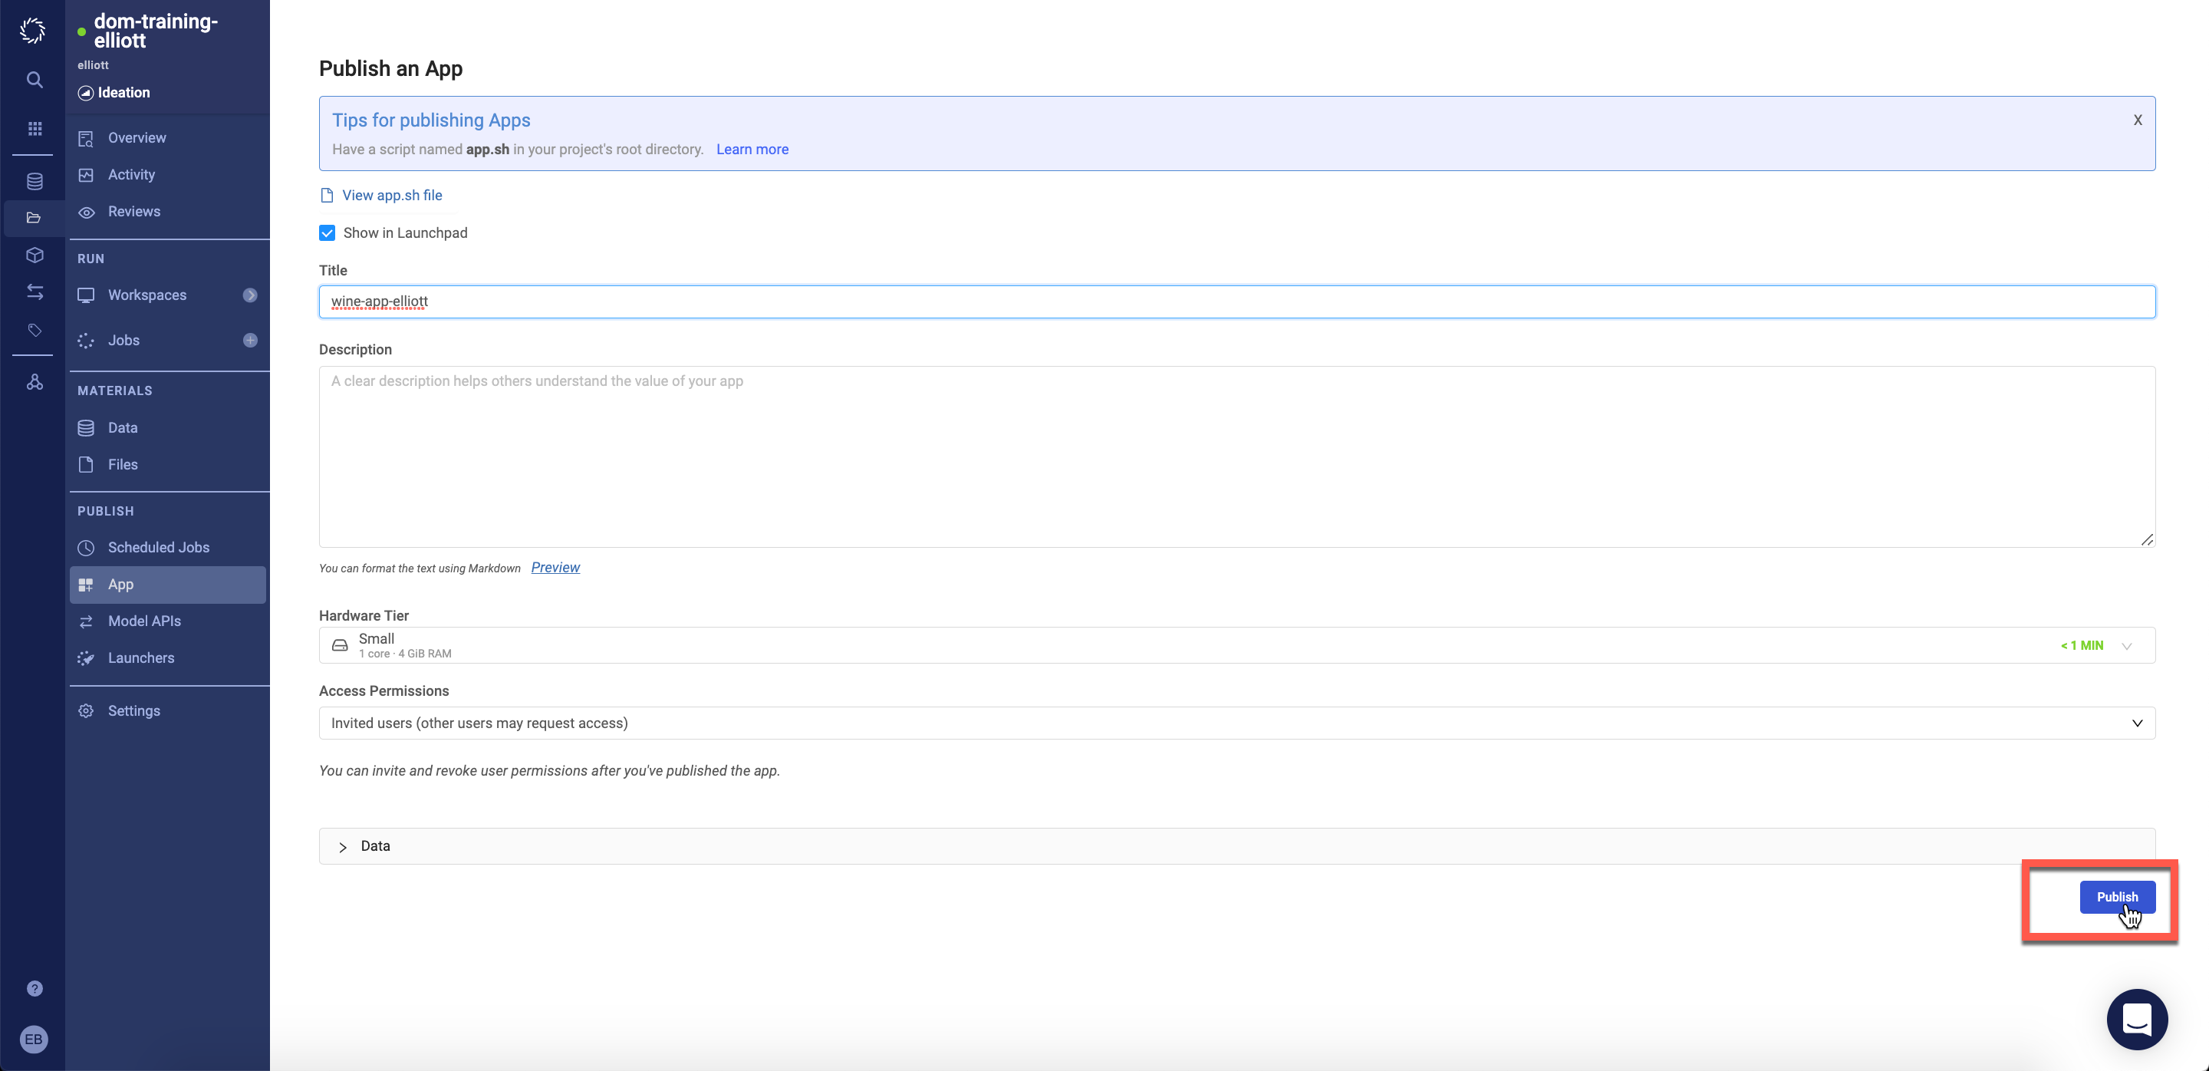Dismiss the publishing tips banner
The height and width of the screenshot is (1071, 2209).
coord(2137,120)
